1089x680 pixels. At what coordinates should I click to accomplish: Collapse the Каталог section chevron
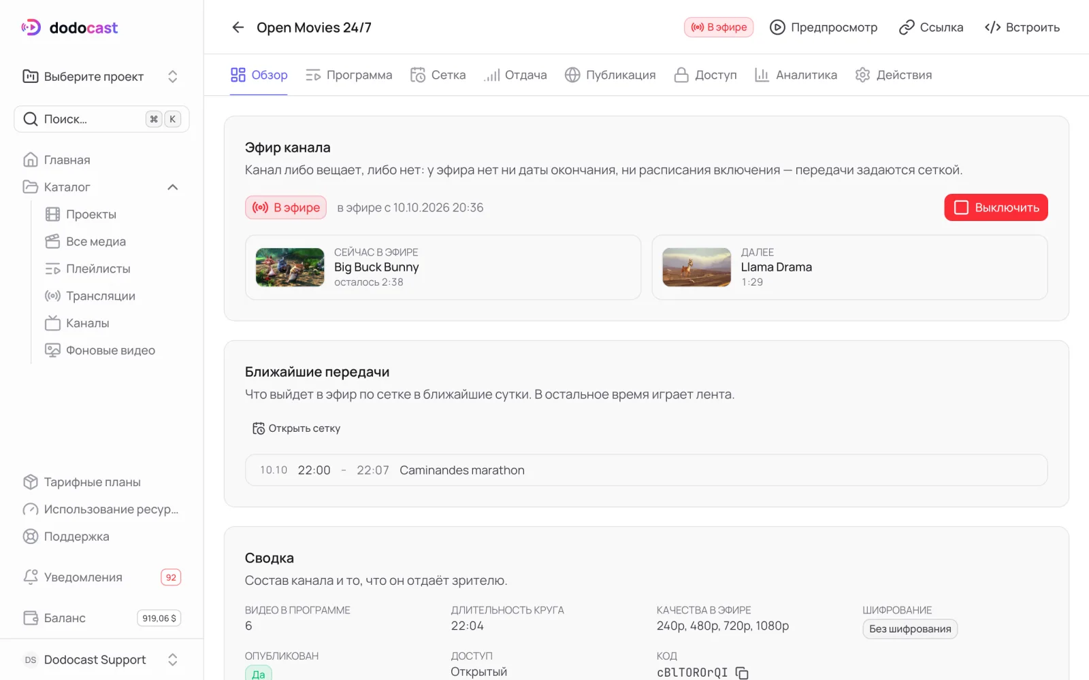173,187
